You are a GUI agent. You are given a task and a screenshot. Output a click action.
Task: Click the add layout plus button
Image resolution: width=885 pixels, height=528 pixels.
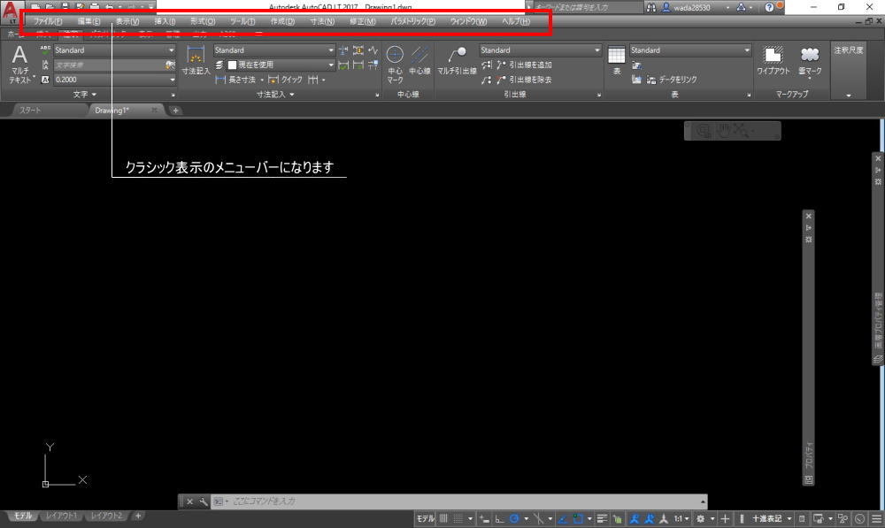pos(138,517)
